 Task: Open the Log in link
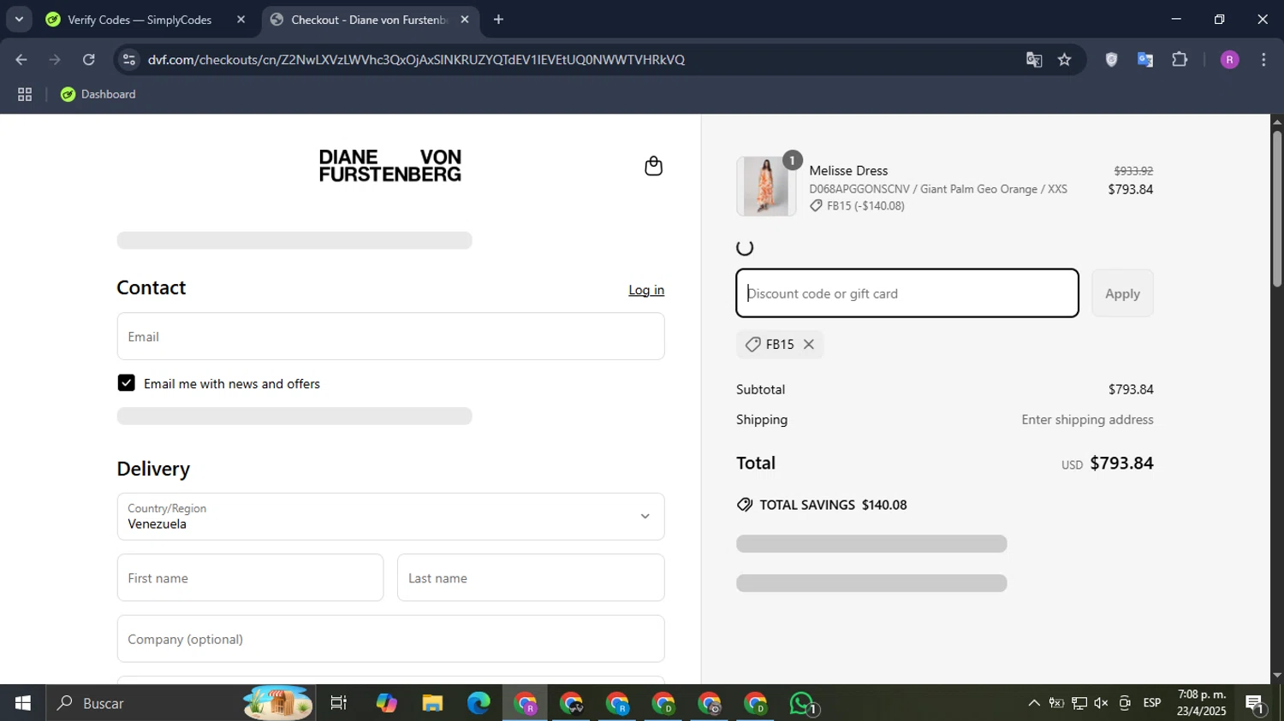coord(646,290)
